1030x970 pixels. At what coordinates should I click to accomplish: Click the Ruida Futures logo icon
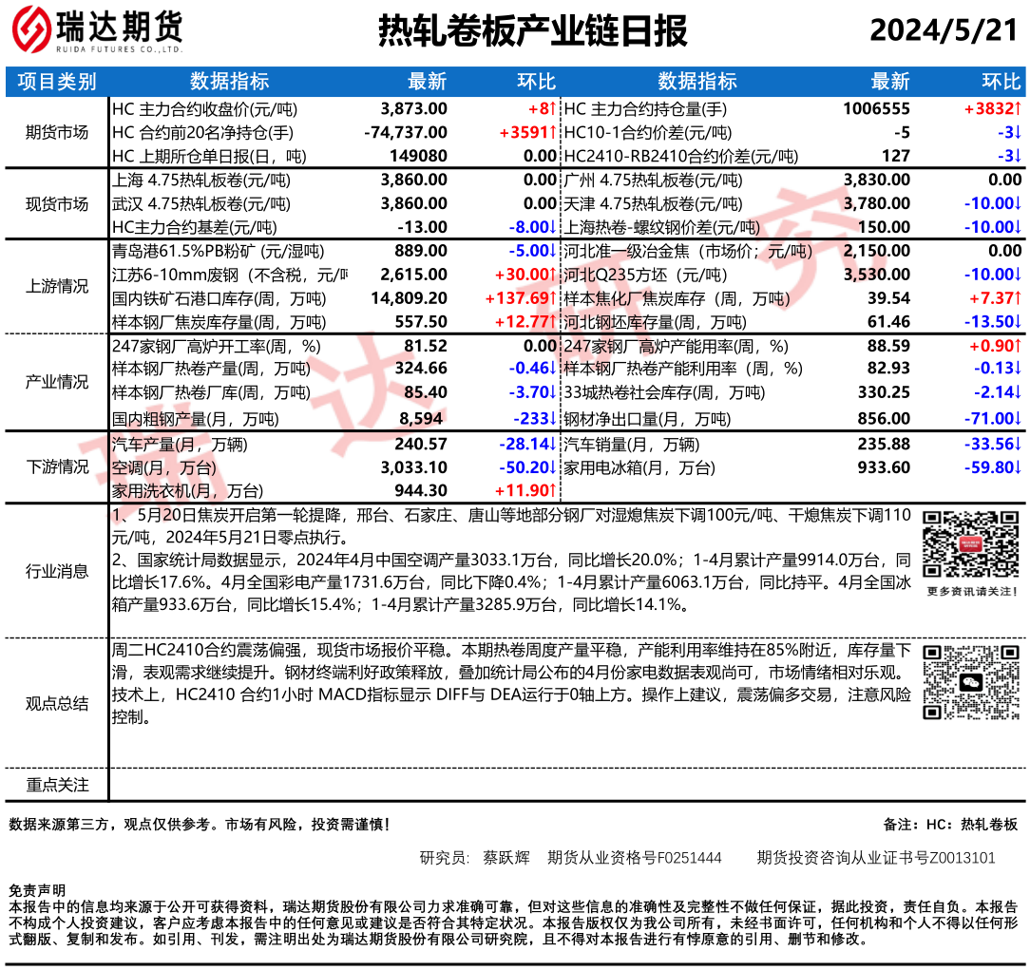pos(31,32)
